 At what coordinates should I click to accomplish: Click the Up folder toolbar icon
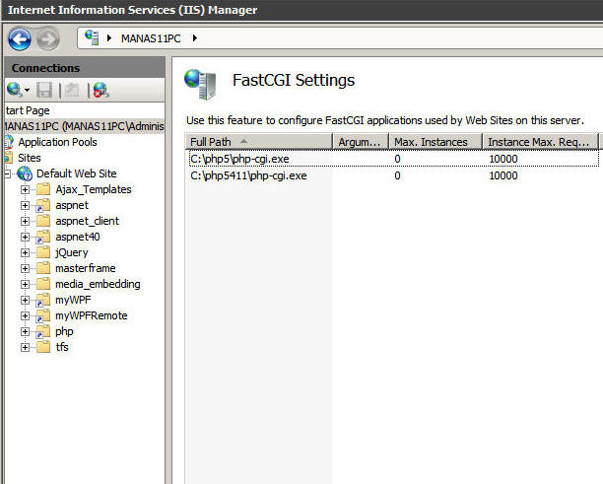(72, 90)
